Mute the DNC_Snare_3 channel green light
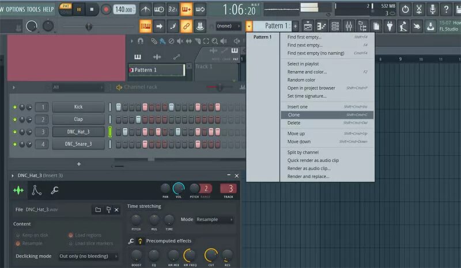The width and height of the screenshot is (461, 268). pyautogui.click(x=15, y=144)
